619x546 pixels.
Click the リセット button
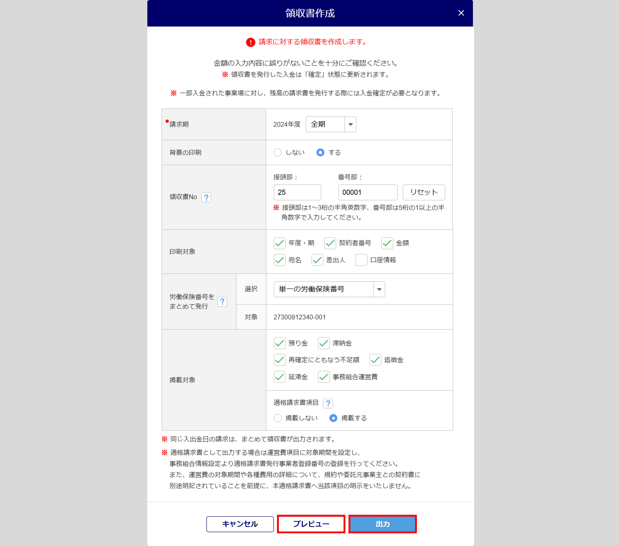[424, 192]
